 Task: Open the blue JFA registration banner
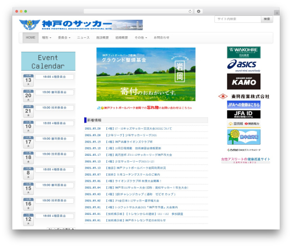[244, 105]
